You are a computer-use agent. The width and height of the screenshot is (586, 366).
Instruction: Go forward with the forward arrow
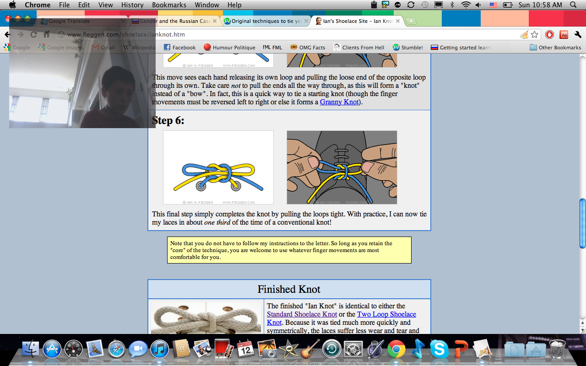(x=20, y=34)
